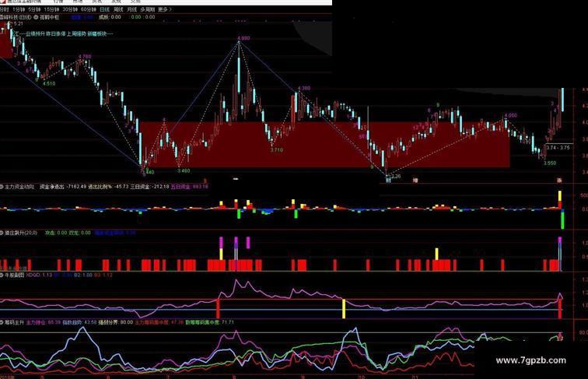Select the 日线 daily chart tab

(105, 9)
